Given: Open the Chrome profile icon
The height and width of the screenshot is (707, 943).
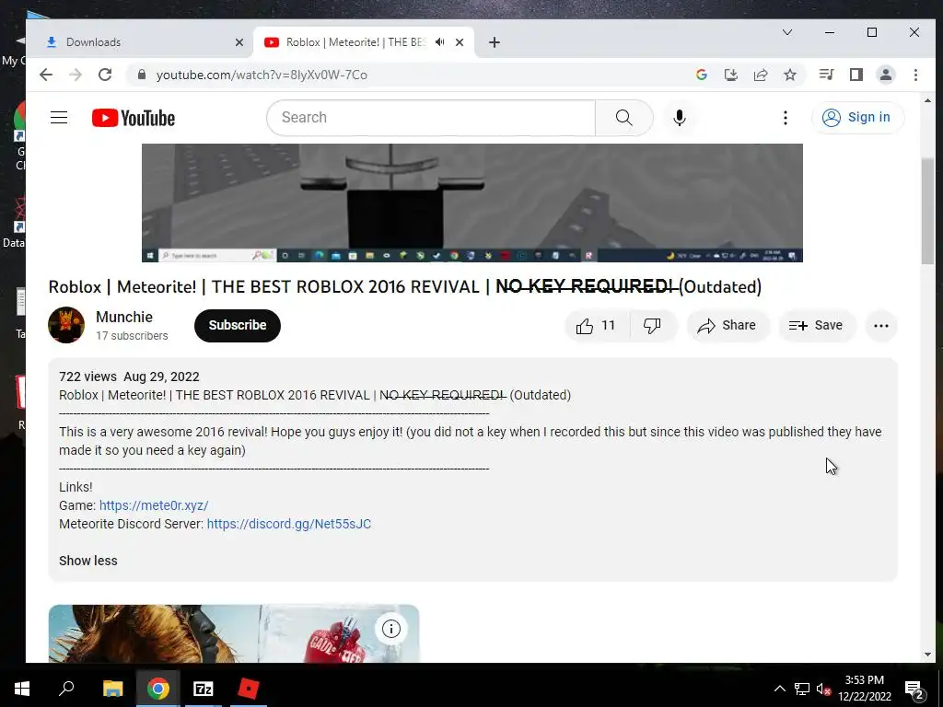Looking at the screenshot, I should 885,75.
